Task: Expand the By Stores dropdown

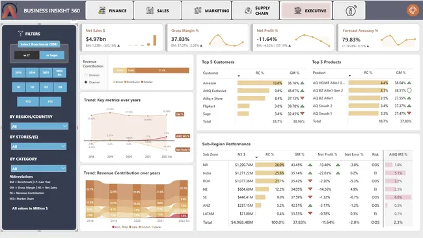Action: pos(38,147)
